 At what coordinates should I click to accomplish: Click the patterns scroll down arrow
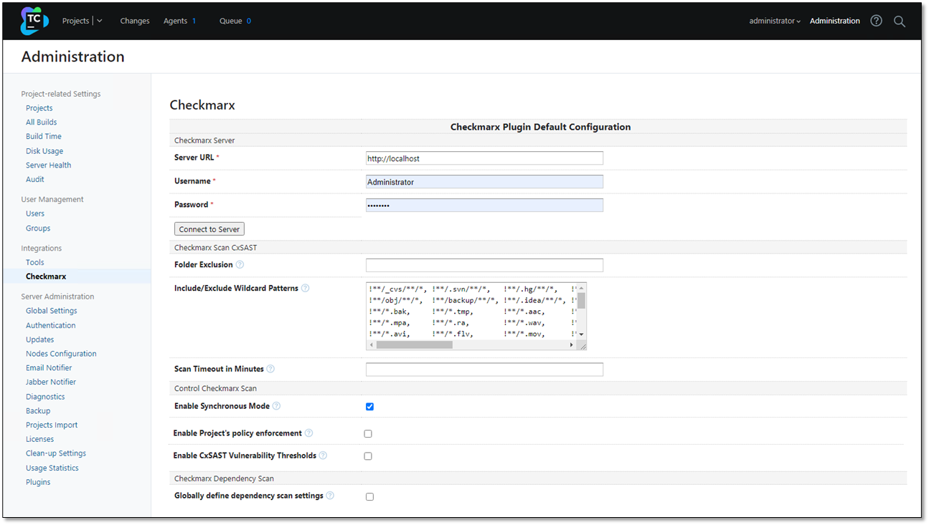point(582,334)
